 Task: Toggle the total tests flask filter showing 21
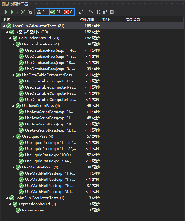[42, 12]
